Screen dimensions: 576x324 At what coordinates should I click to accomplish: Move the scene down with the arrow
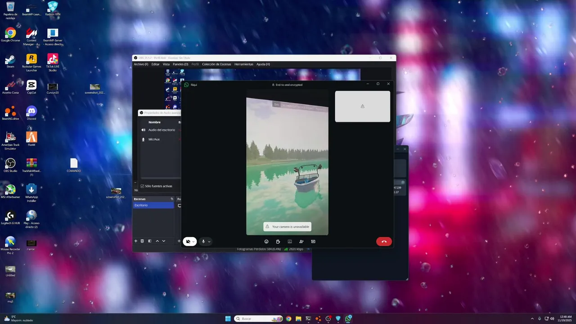pyautogui.click(x=163, y=241)
